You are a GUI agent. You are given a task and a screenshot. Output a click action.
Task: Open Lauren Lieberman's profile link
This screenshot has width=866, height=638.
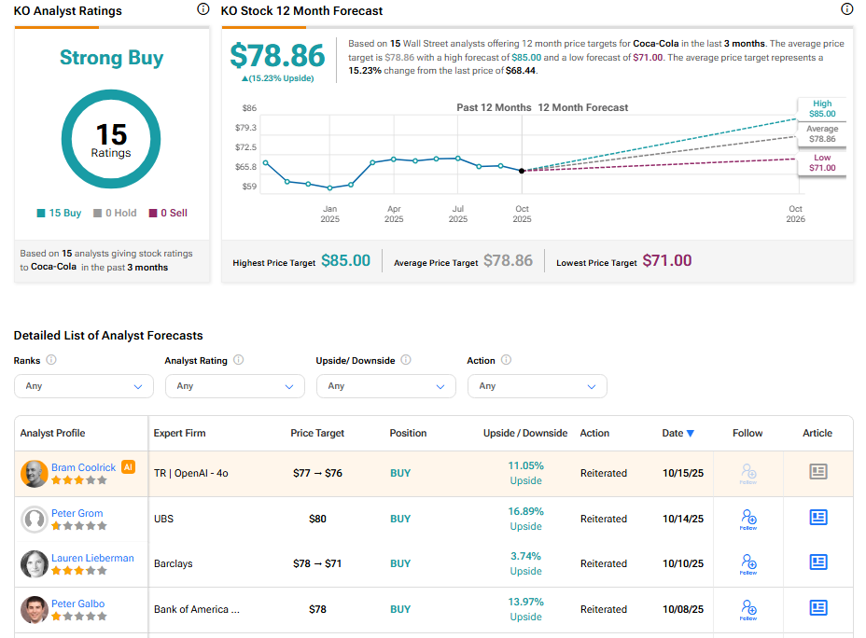click(92, 558)
